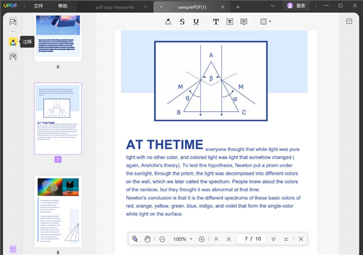This screenshot has width=363, height=255.
Task: Select the underline annotation tool
Action: pyautogui.click(x=196, y=22)
